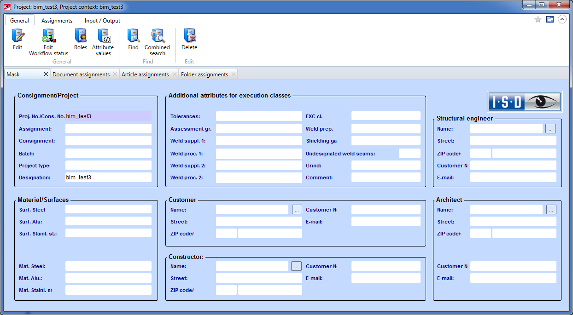The image size is (573, 315).
Task: Switch to the Assignments ribbon tab
Action: click(x=57, y=21)
